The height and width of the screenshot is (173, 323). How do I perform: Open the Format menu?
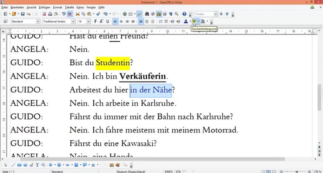(x=57, y=8)
